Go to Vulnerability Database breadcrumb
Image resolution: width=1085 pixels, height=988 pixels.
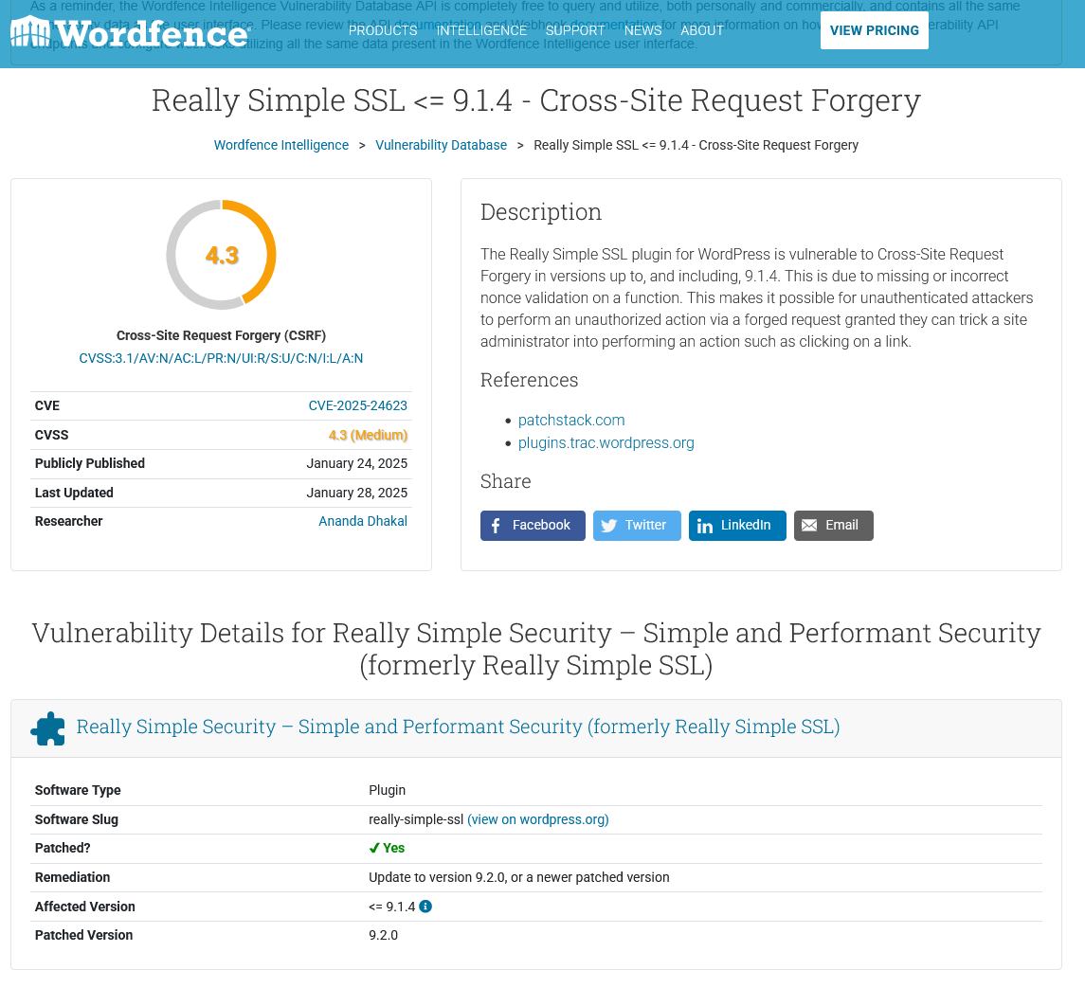point(441,145)
